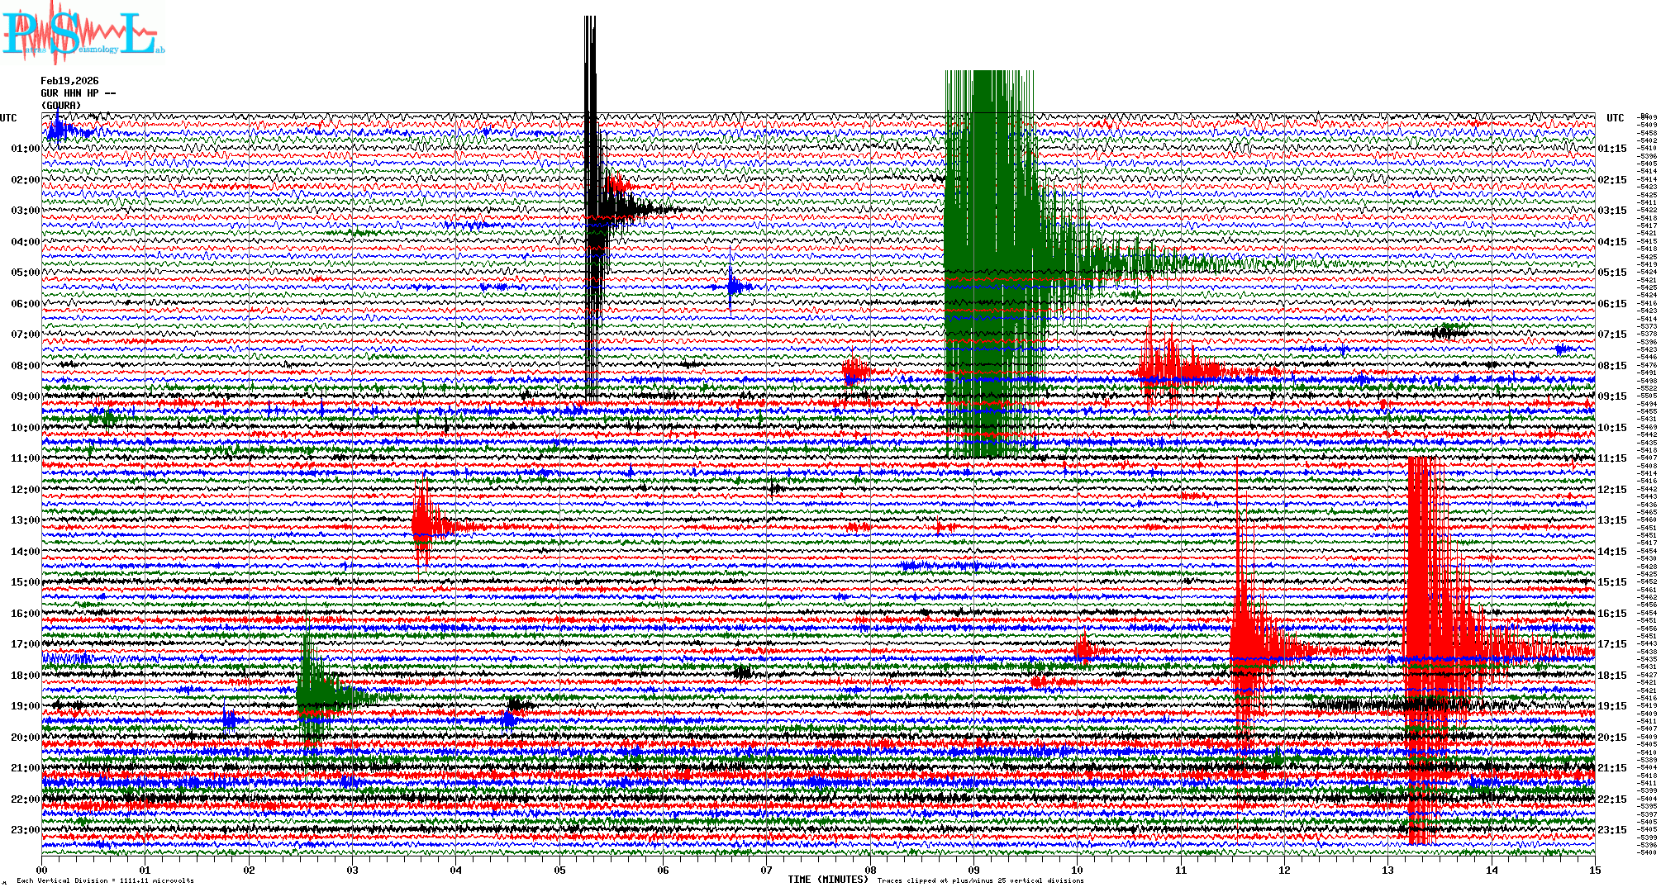The height and width of the screenshot is (892, 1661).
Task: Click the vertical division microvolts note
Action: click(105, 880)
